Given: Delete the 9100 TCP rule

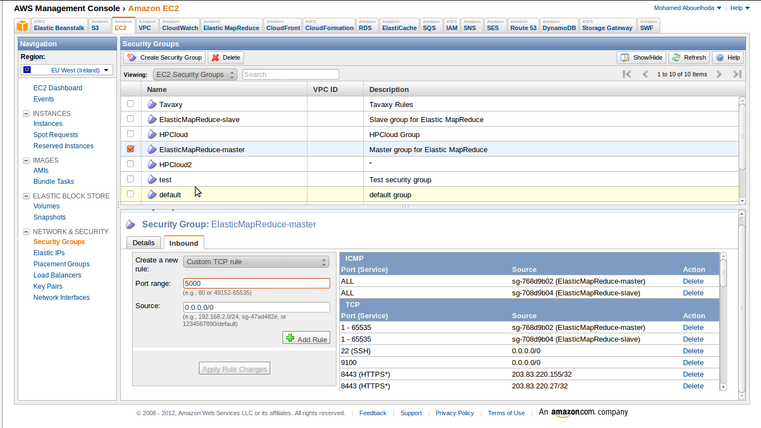Looking at the screenshot, I should [693, 362].
